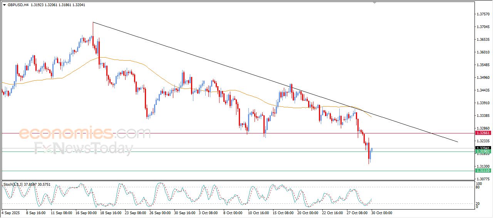Click the green 1.31110 price label
Image resolution: width=493 pixels, height=218 pixels.
coord(483,171)
